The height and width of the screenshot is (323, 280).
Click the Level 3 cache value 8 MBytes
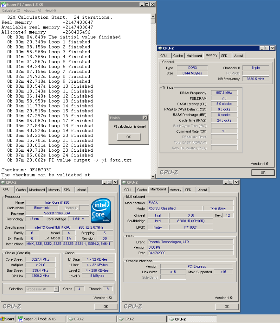[x=97, y=276]
